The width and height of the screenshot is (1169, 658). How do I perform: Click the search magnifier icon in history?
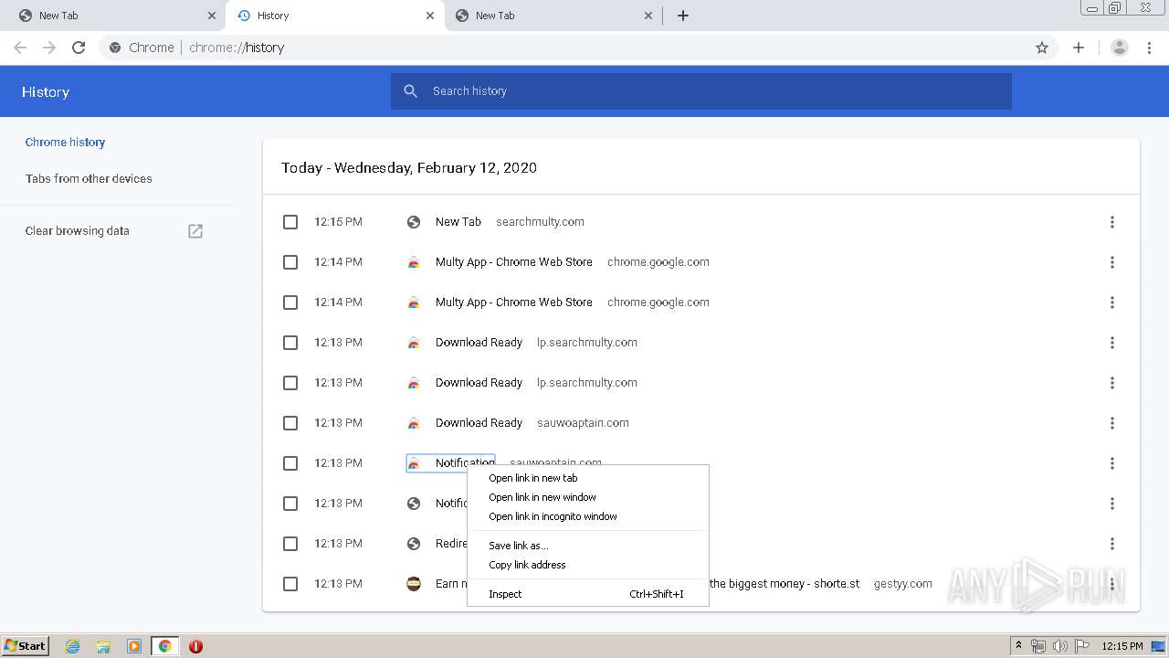tap(411, 91)
